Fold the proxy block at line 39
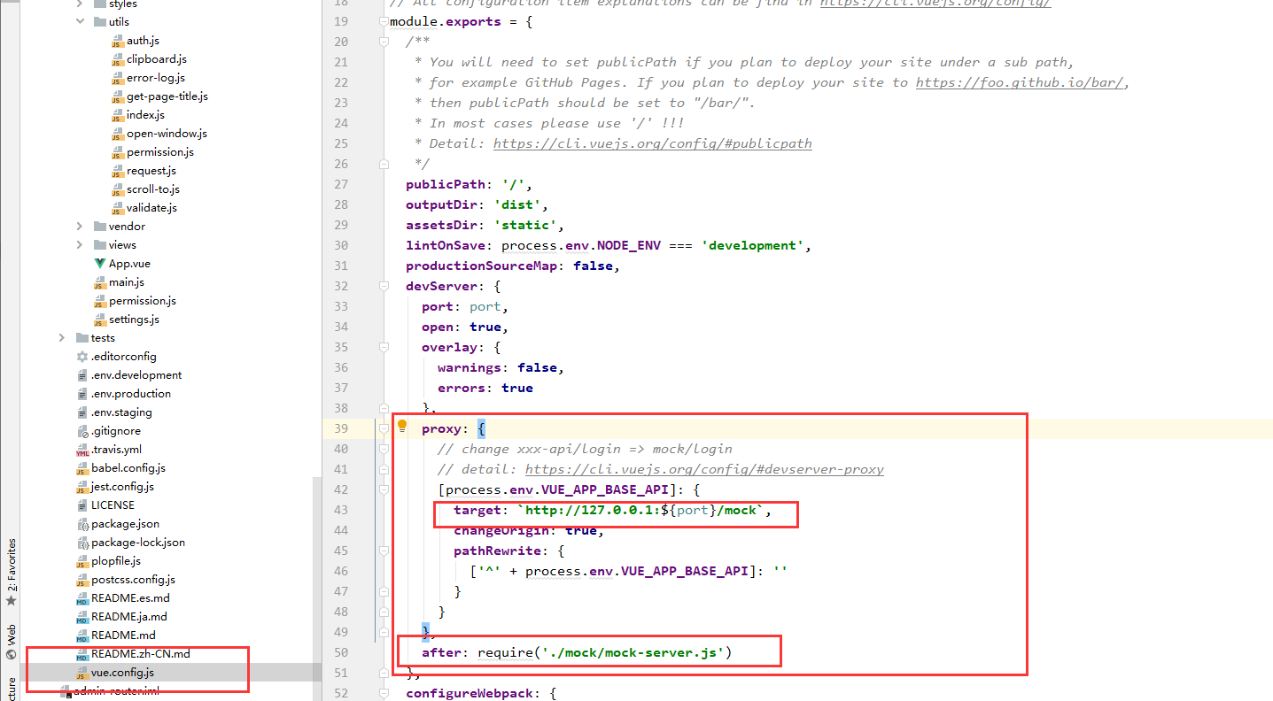1273x701 pixels. click(384, 428)
